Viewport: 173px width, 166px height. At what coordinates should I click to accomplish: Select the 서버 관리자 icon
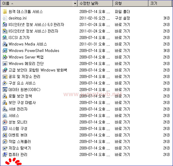5,109
